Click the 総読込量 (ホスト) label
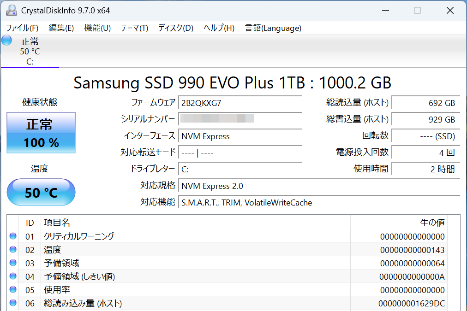 [x=357, y=103]
